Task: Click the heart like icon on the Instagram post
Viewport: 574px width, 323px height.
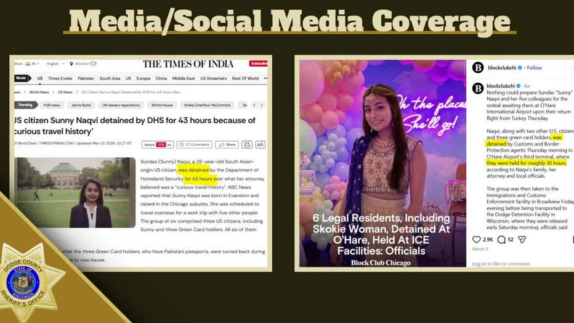Action: 476,239
